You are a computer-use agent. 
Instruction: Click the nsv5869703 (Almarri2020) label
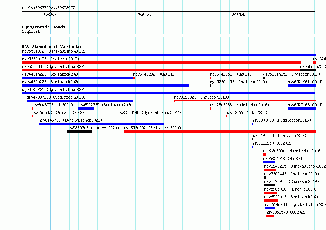coord(93,128)
